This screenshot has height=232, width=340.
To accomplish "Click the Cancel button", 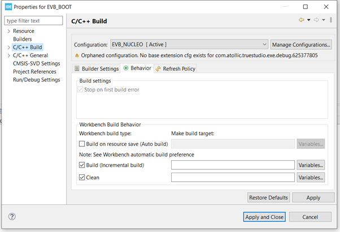I will point(310,217).
